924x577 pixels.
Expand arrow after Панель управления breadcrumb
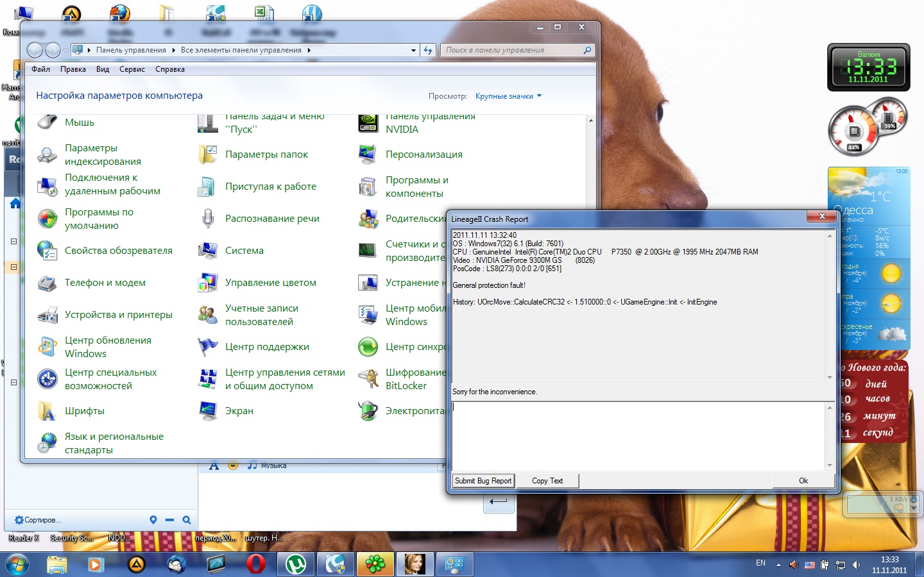pyautogui.click(x=174, y=50)
